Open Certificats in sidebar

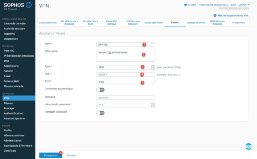10,150
